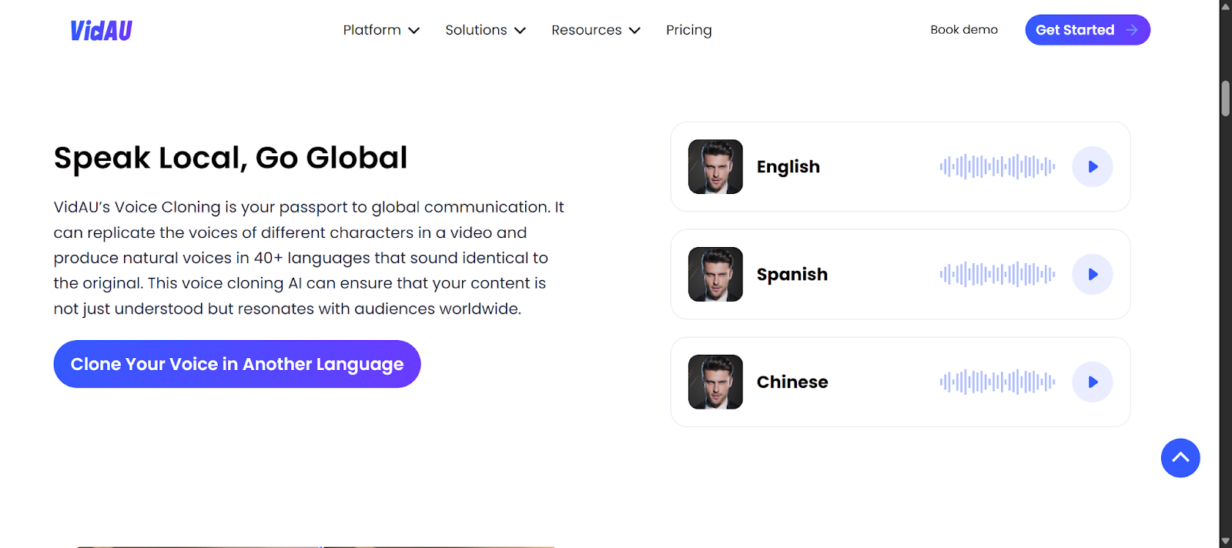The image size is (1232, 548).
Task: Click the Book demo link
Action: click(963, 30)
